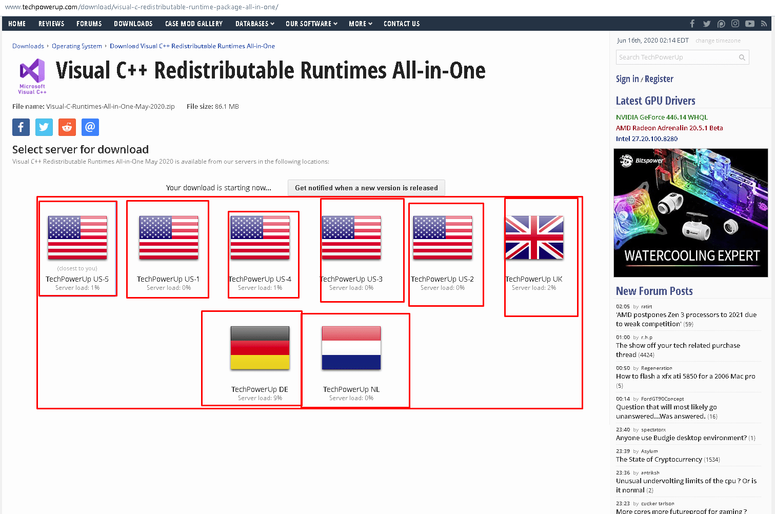775x514 pixels.
Task: Click the search magnifier icon
Action: pyautogui.click(x=742, y=57)
